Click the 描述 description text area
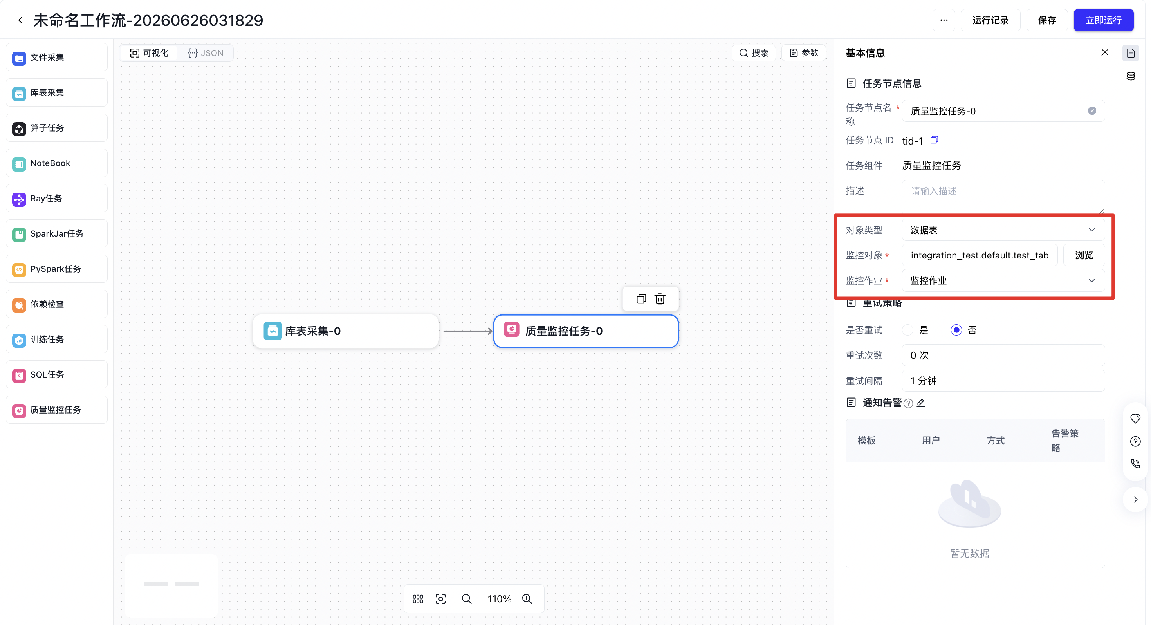 point(1003,197)
